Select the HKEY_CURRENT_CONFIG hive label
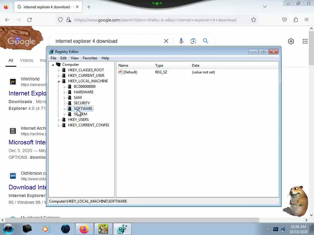 coord(89,125)
